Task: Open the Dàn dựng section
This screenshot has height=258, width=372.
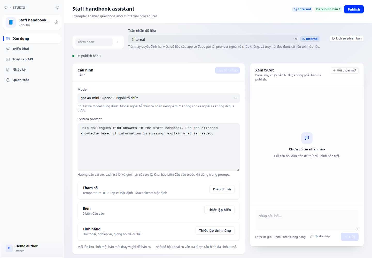Action: tap(32, 39)
